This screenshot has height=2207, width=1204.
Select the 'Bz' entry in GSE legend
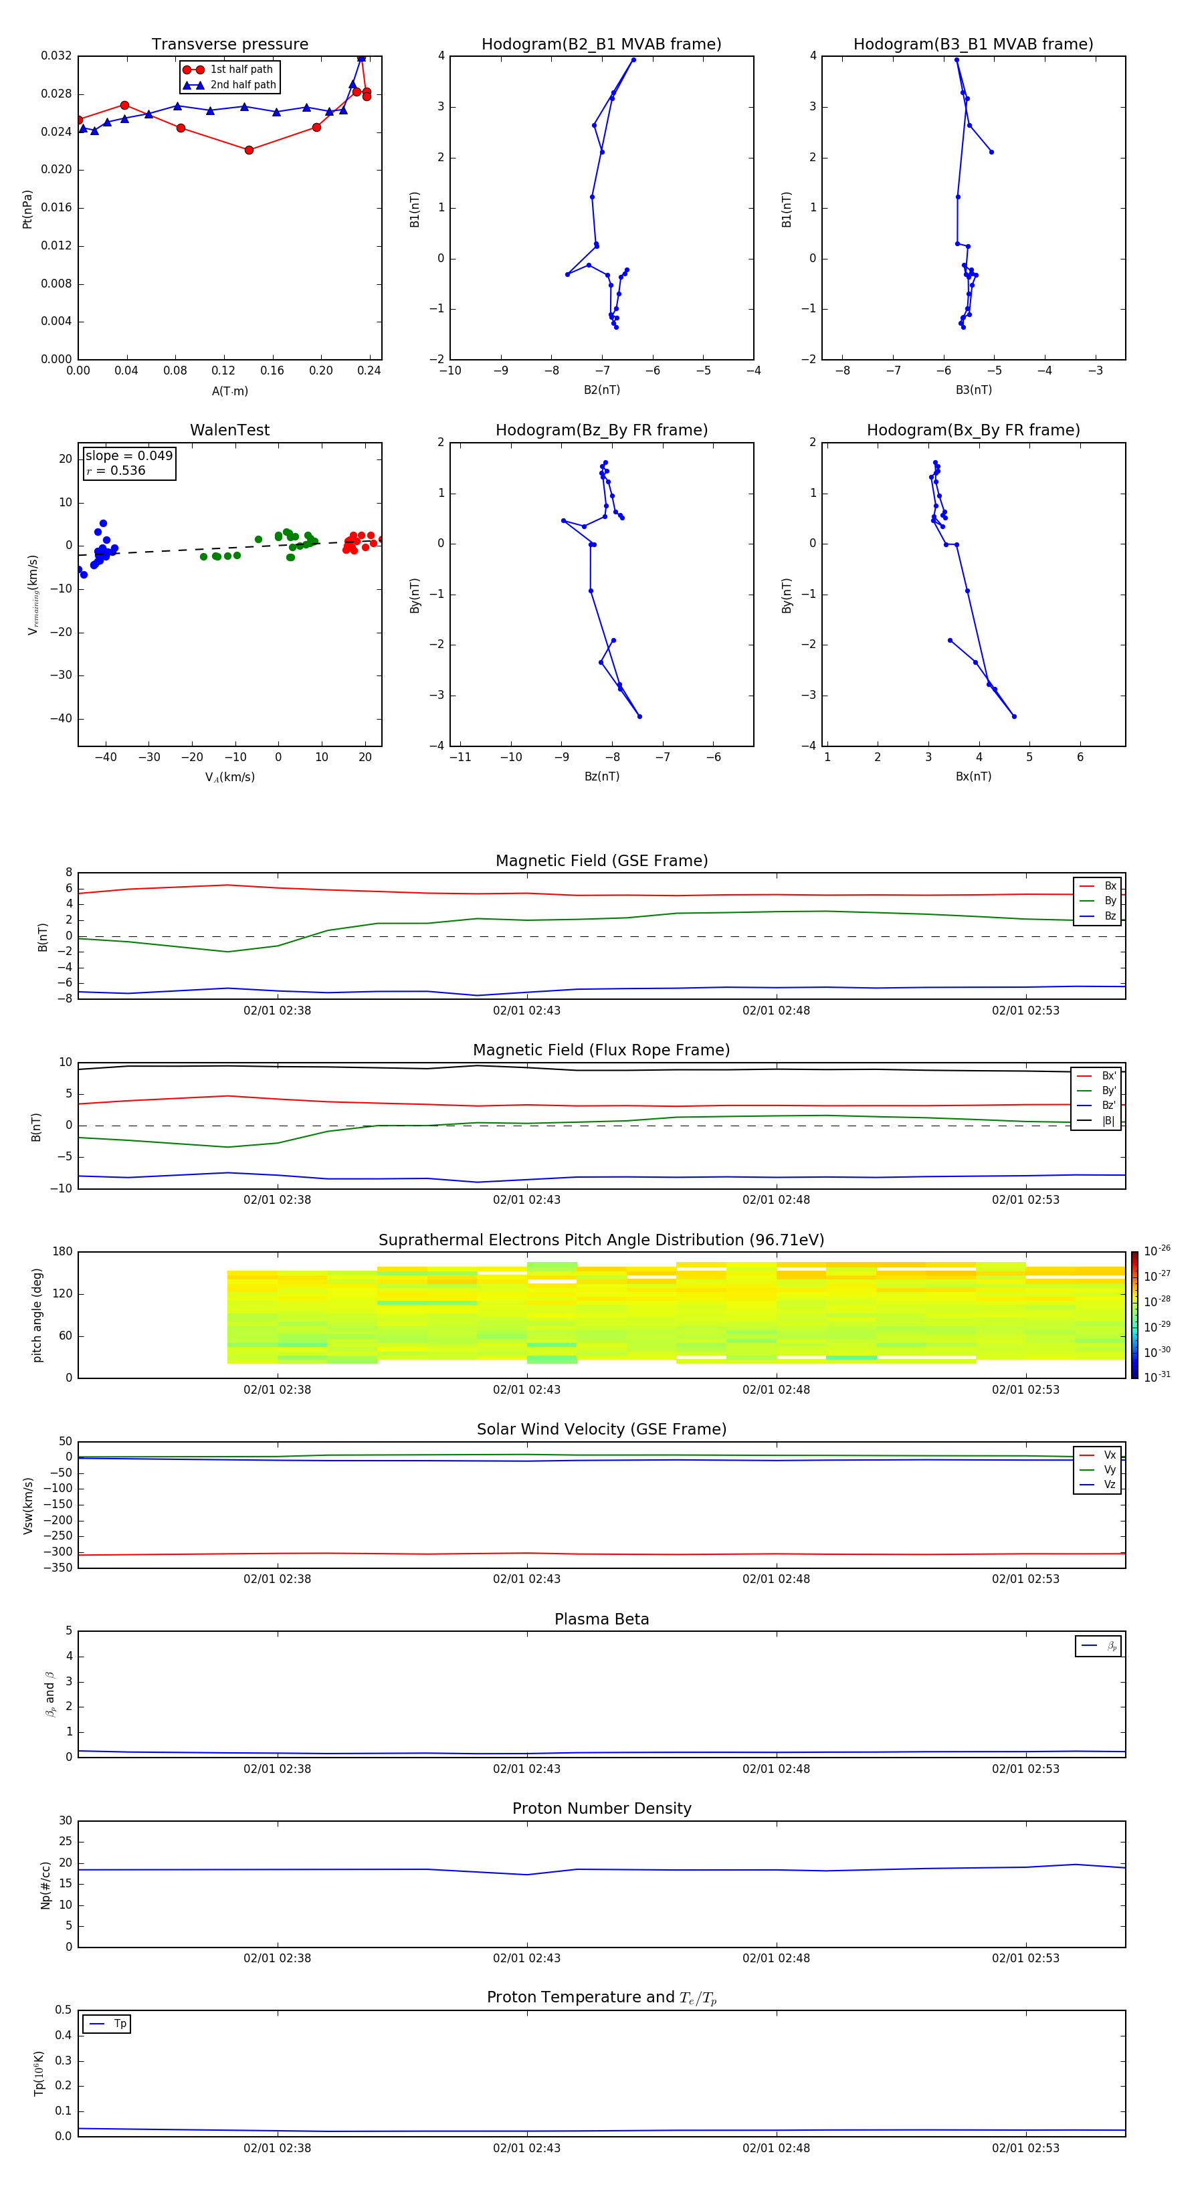click(x=1098, y=917)
